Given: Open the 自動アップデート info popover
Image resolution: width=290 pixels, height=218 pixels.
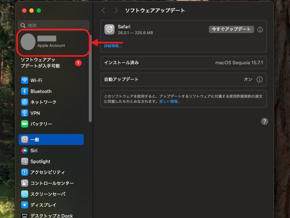Looking at the screenshot, I should (260, 80).
